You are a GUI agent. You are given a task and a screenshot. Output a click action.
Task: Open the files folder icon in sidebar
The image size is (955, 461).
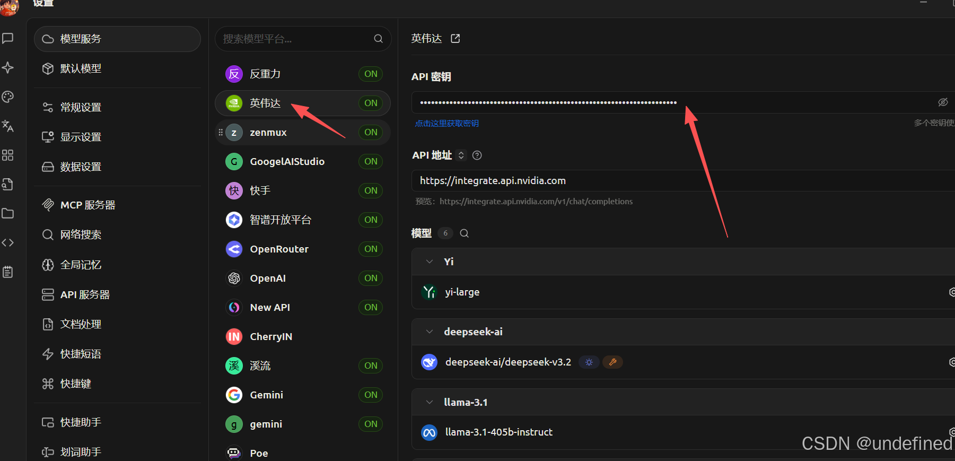point(7,213)
